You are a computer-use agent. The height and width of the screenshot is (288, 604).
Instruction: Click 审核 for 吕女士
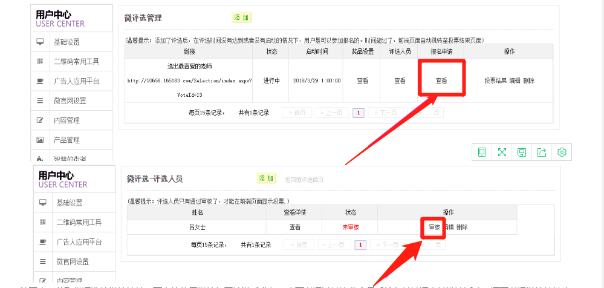point(434,227)
